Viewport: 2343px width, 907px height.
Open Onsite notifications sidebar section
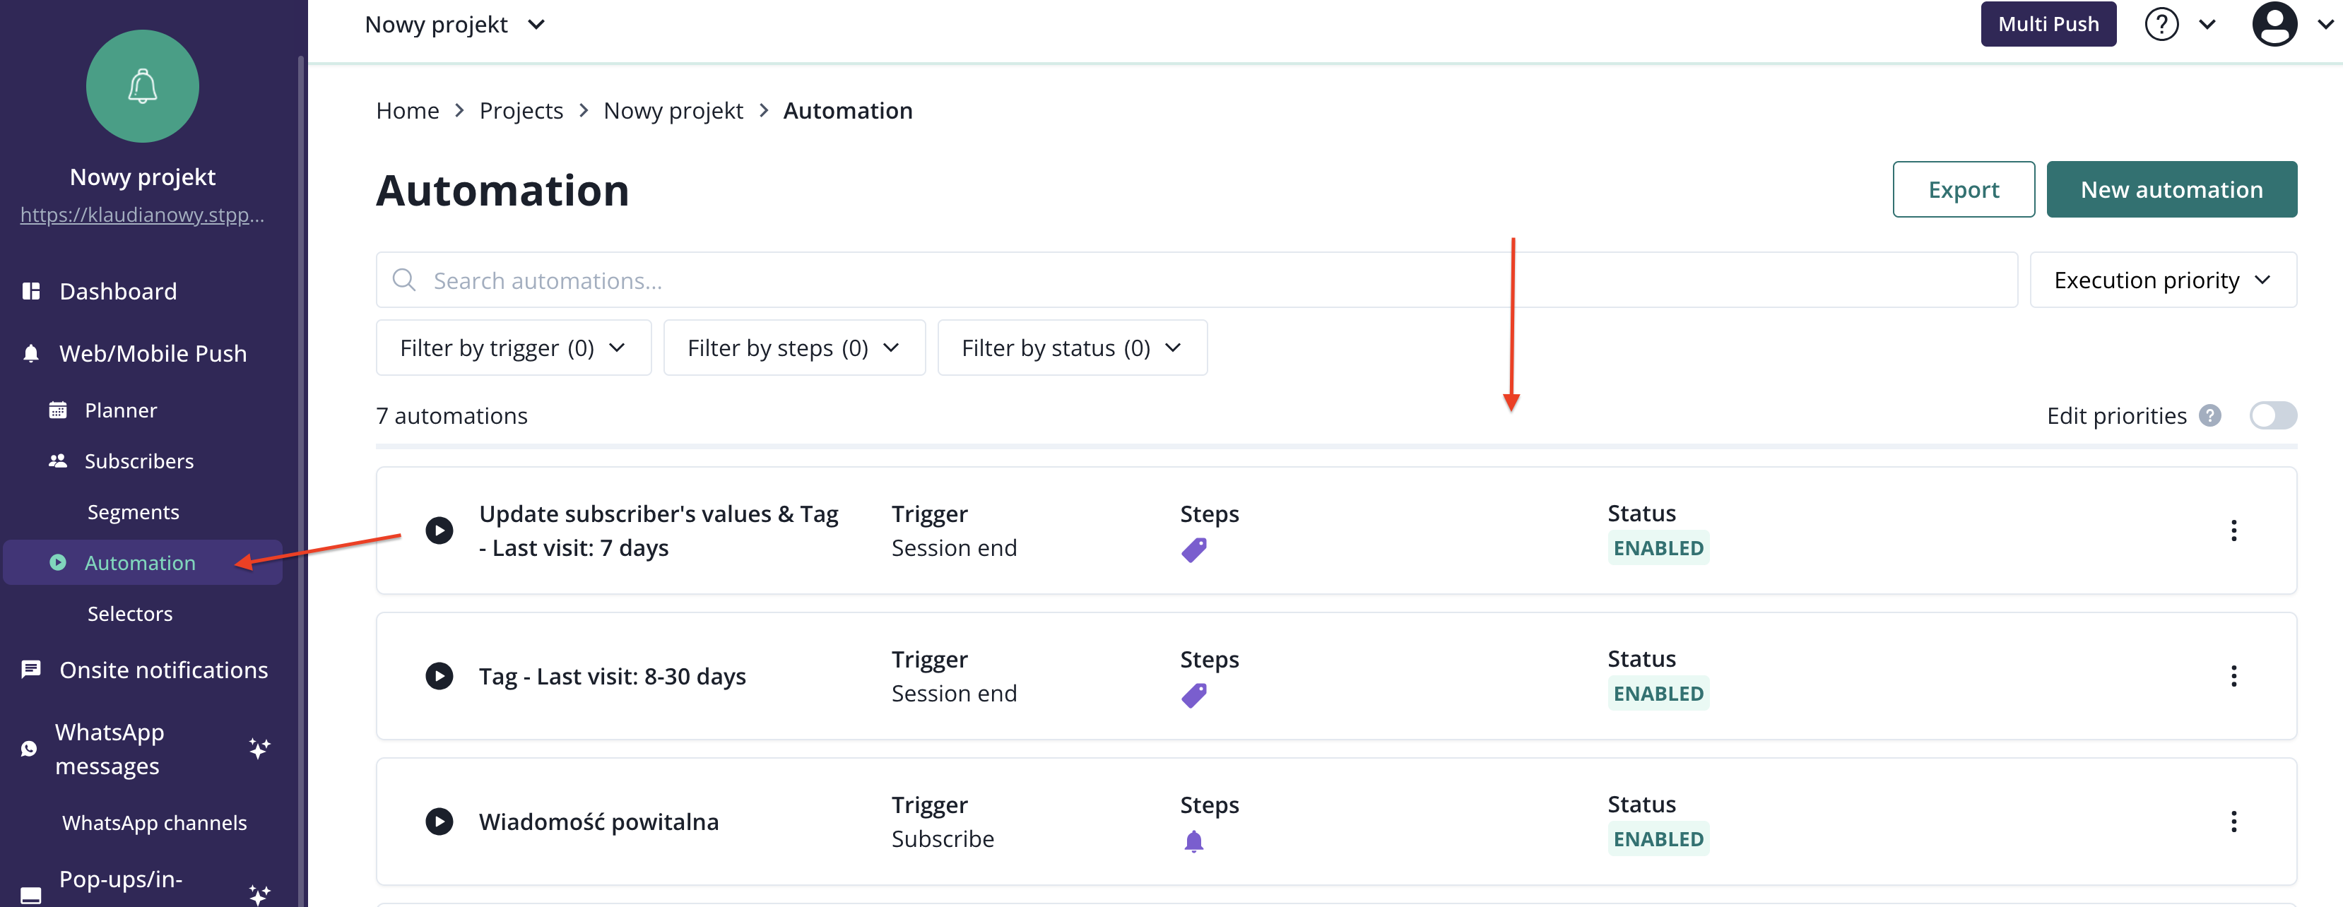(163, 670)
